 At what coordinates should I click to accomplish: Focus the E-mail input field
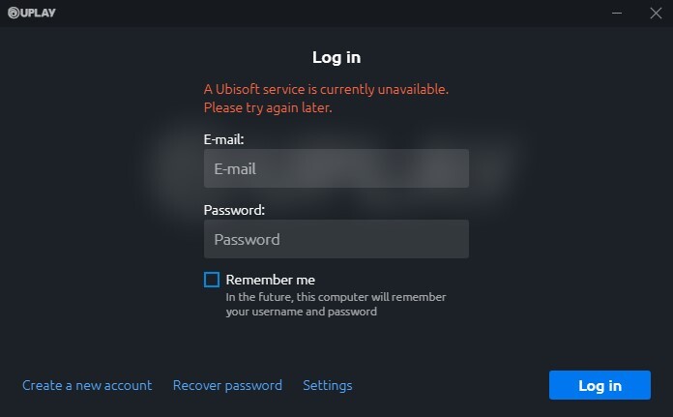(x=336, y=168)
